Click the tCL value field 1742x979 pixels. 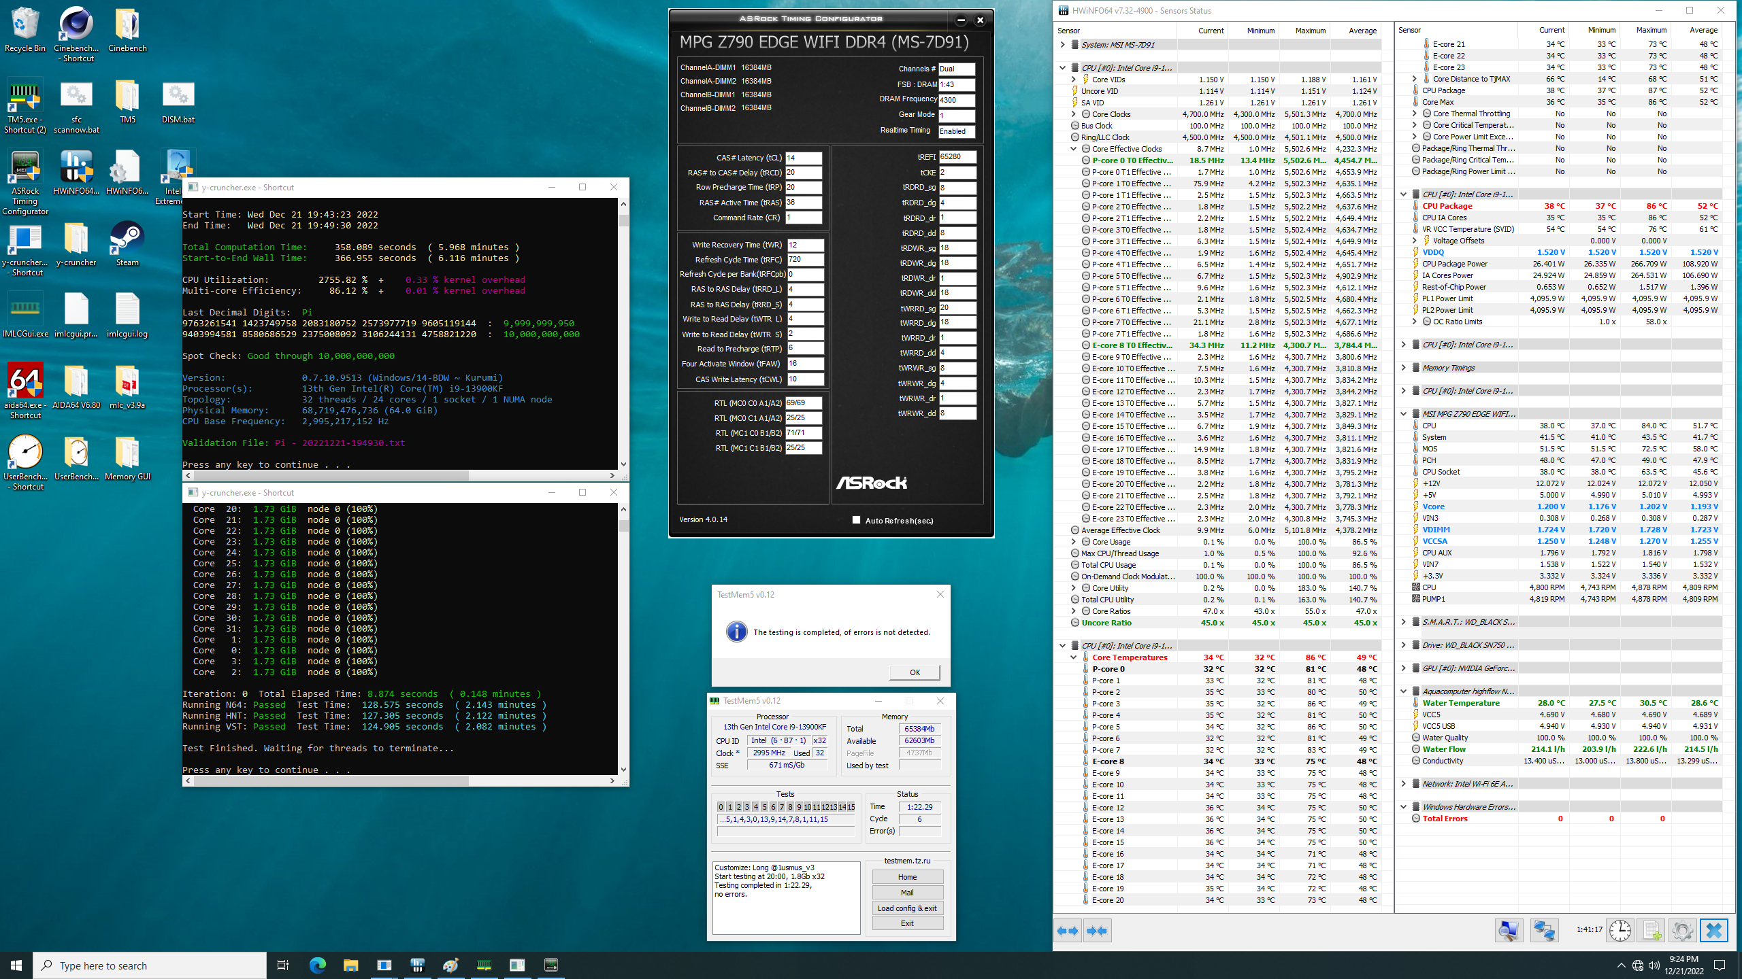point(803,158)
